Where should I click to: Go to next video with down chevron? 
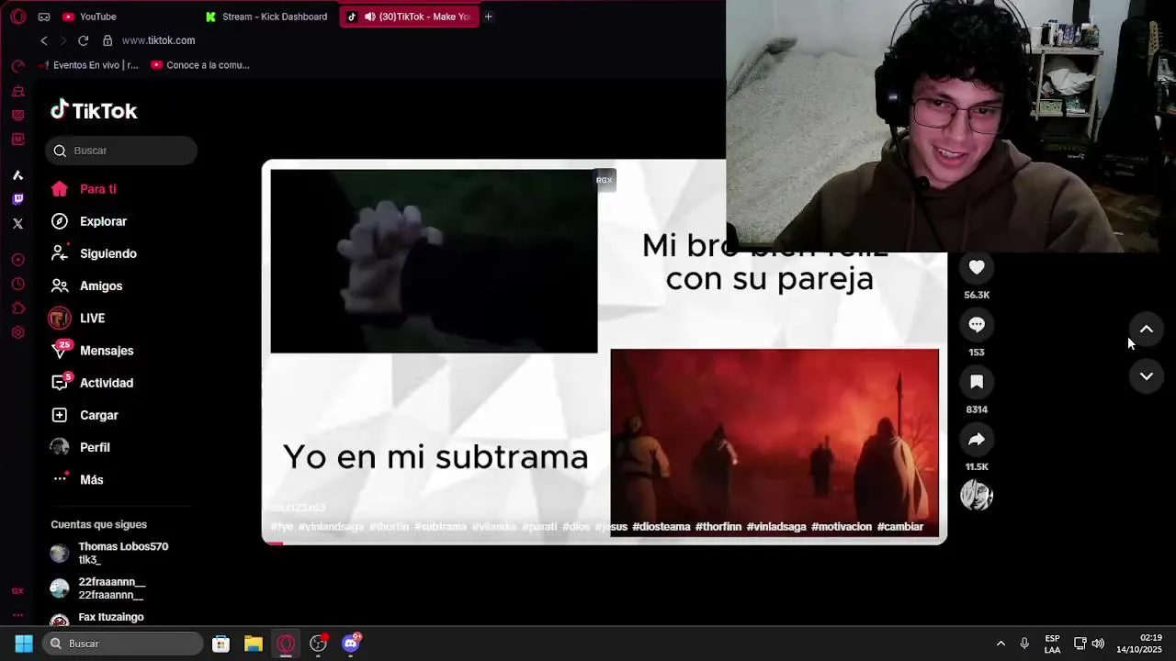(1147, 375)
